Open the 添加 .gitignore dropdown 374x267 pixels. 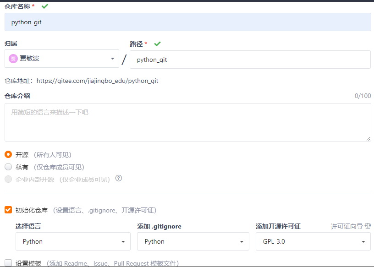click(193, 241)
